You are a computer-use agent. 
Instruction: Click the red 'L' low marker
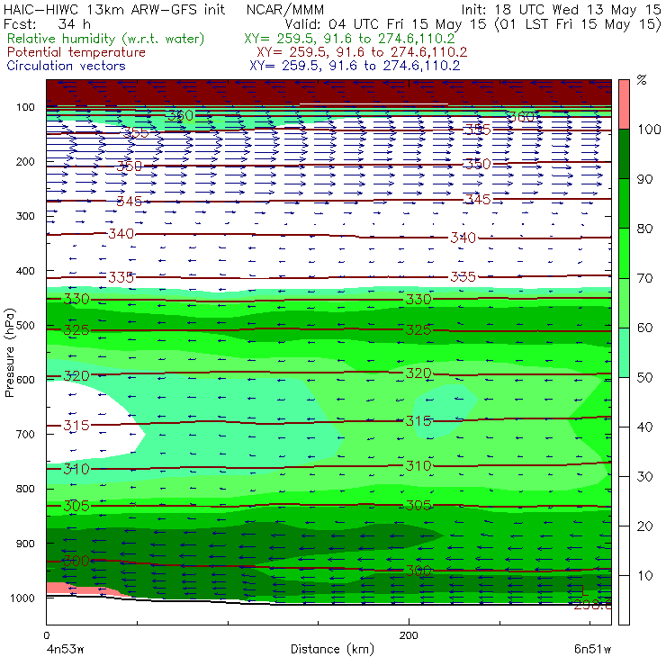click(584, 590)
